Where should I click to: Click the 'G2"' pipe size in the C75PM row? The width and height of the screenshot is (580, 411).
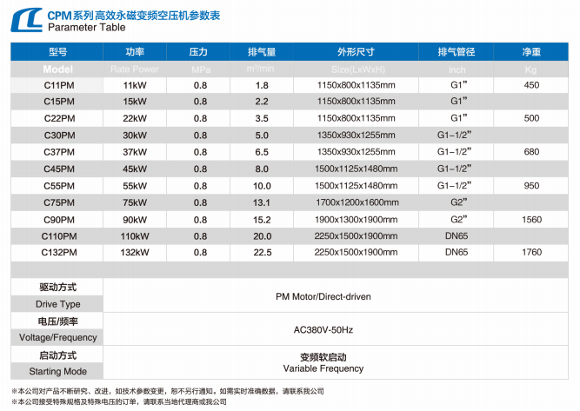(x=458, y=202)
